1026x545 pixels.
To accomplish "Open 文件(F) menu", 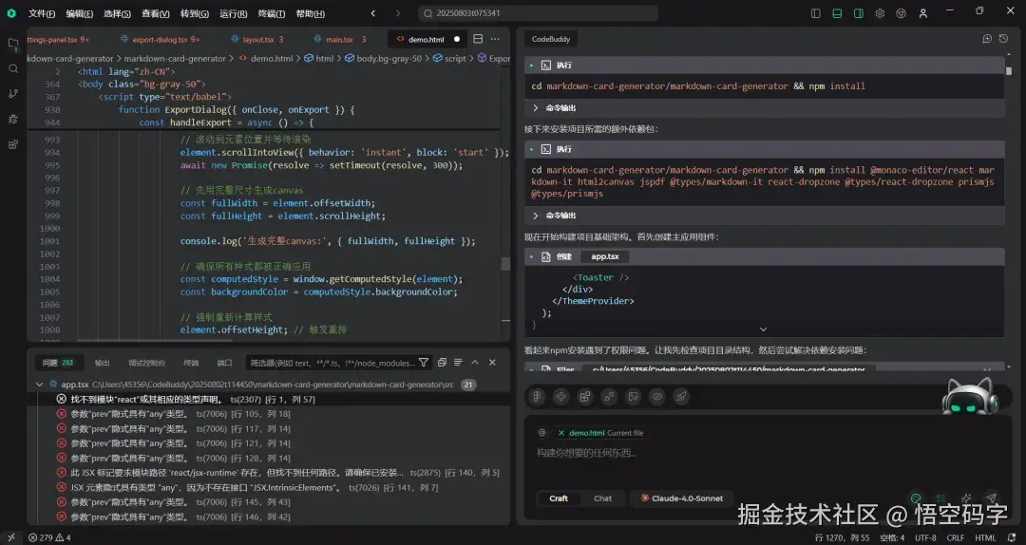I will point(42,13).
